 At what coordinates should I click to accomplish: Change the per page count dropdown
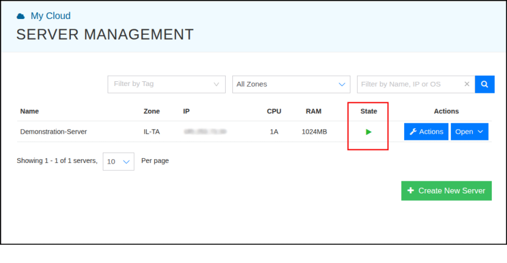click(119, 162)
